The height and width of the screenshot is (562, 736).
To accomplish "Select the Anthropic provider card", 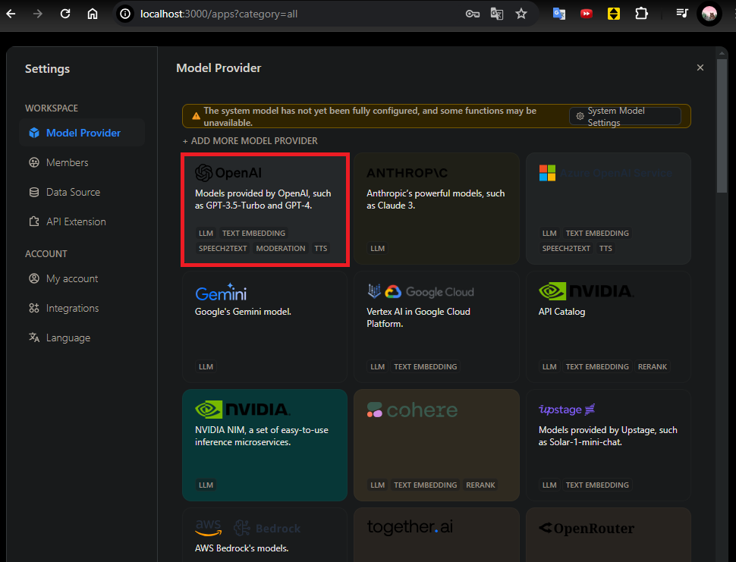I will pyautogui.click(x=436, y=209).
